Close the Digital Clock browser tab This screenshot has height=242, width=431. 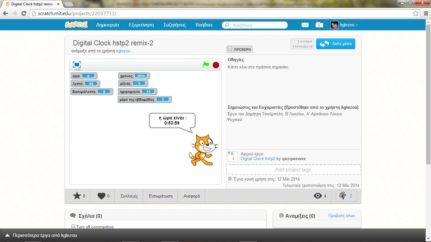coord(58,4)
